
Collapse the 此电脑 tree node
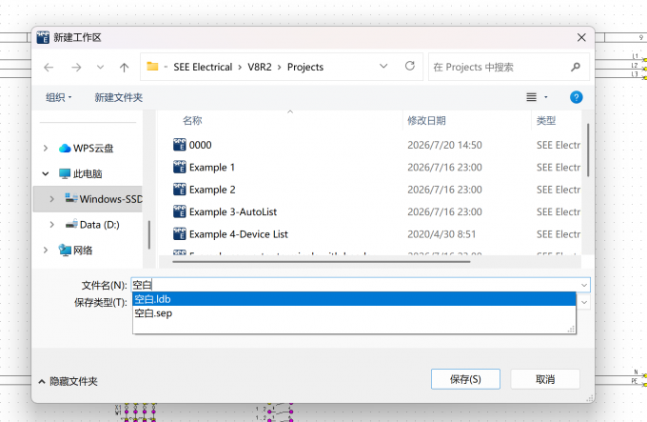click(46, 173)
